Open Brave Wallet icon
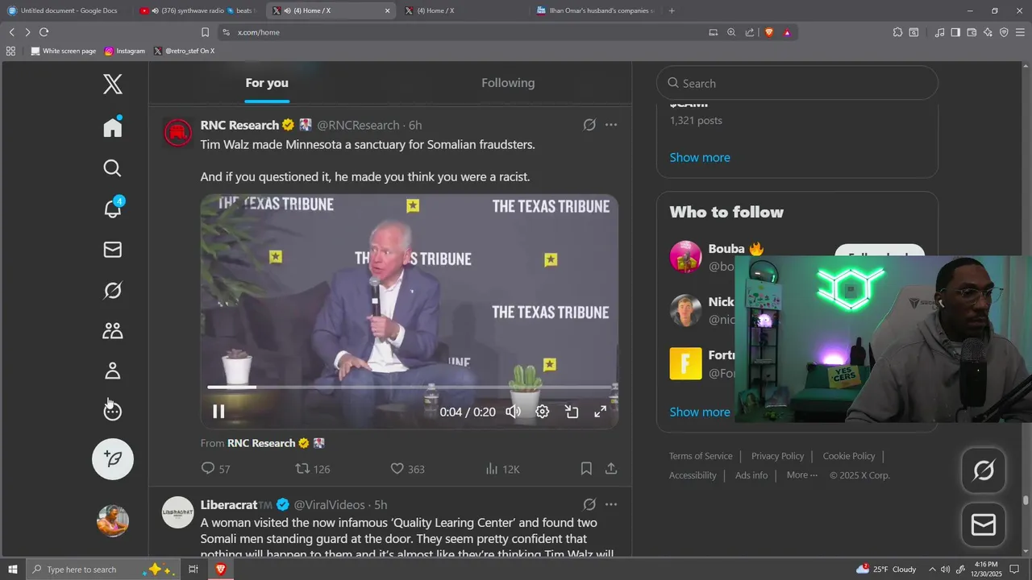This screenshot has height=580, width=1032. 972,32
